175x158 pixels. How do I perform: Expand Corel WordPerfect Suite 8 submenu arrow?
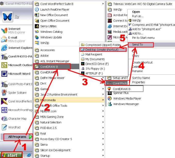point(103,4)
